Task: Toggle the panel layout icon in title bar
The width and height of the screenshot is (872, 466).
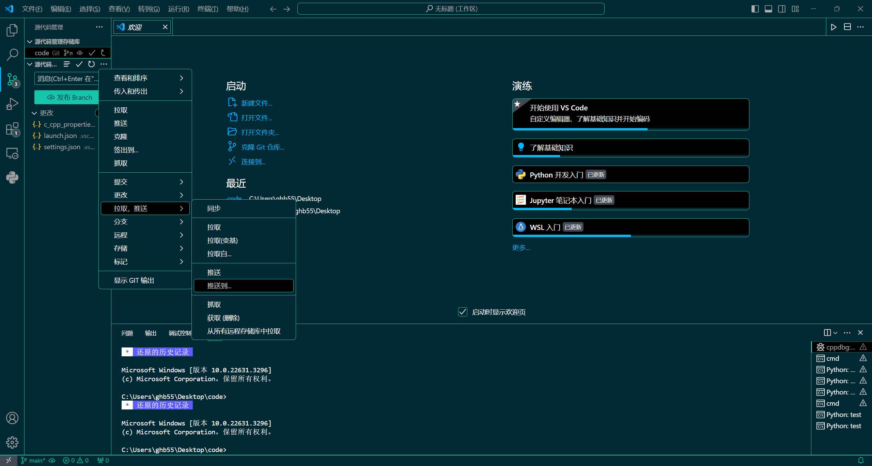Action: click(x=768, y=9)
